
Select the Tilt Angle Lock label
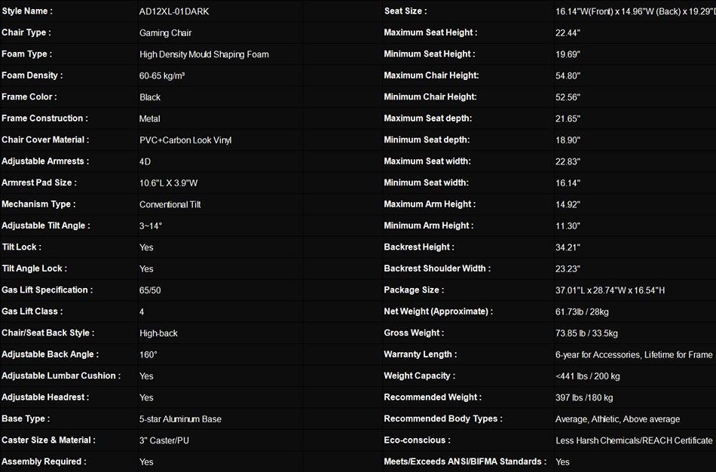point(34,268)
